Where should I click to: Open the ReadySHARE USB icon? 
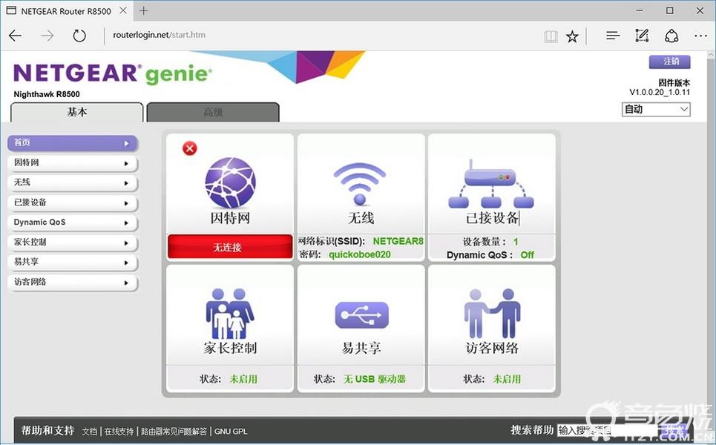pyautogui.click(x=361, y=315)
